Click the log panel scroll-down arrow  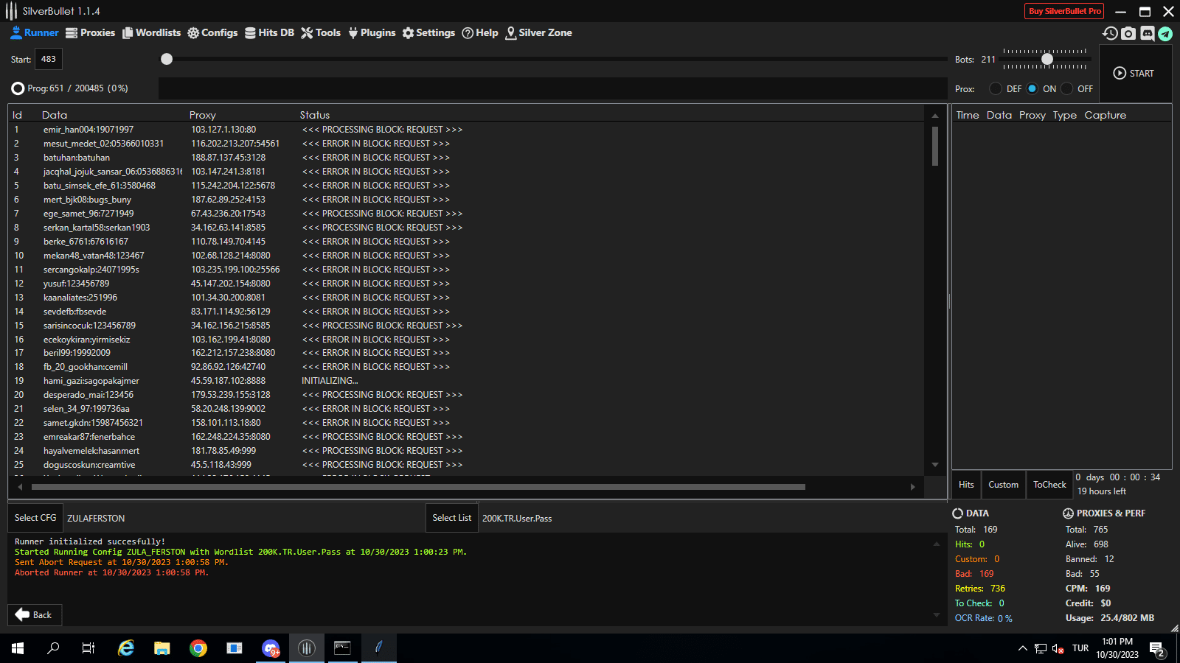tap(937, 615)
